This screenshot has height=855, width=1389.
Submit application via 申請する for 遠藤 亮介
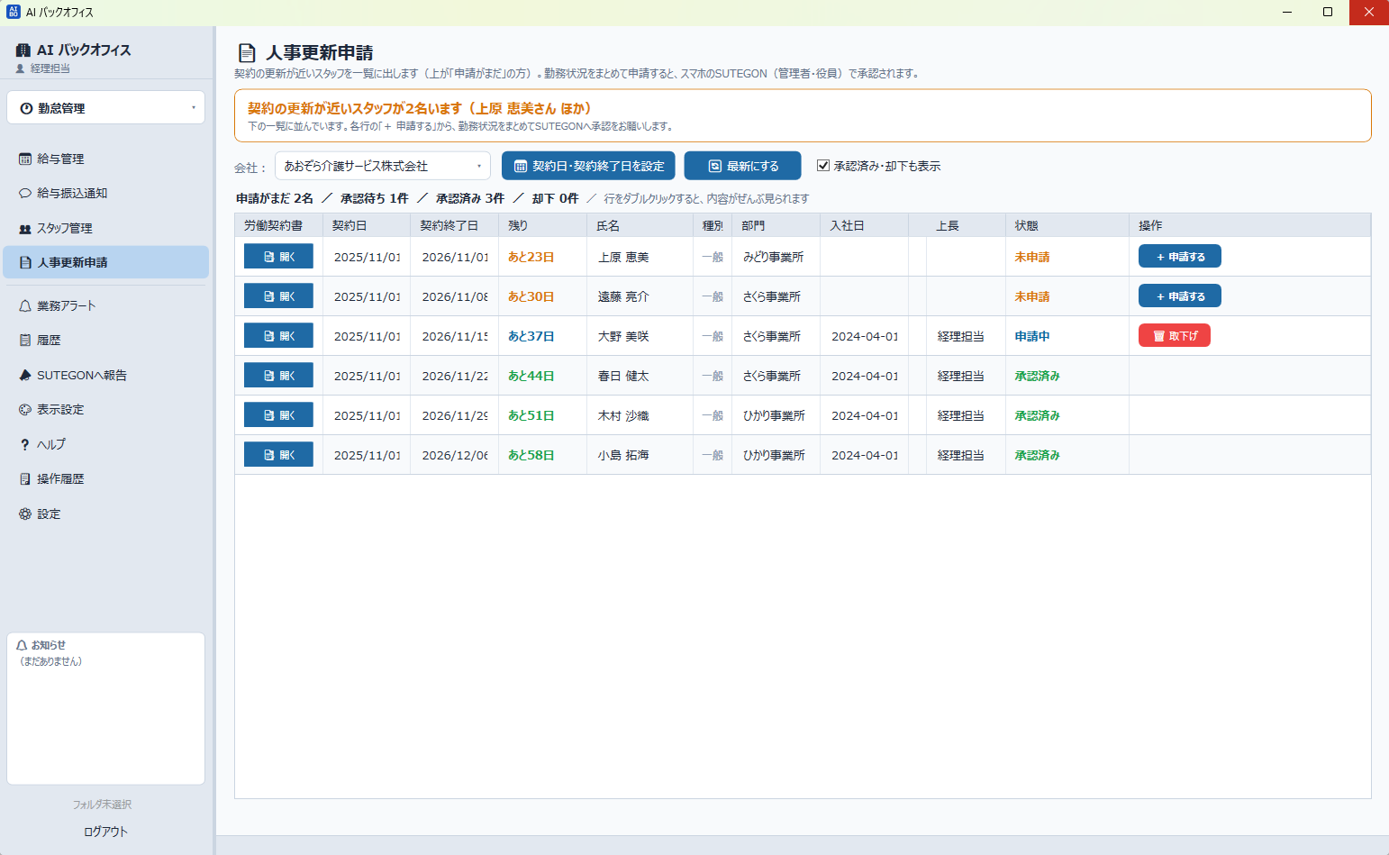point(1180,296)
